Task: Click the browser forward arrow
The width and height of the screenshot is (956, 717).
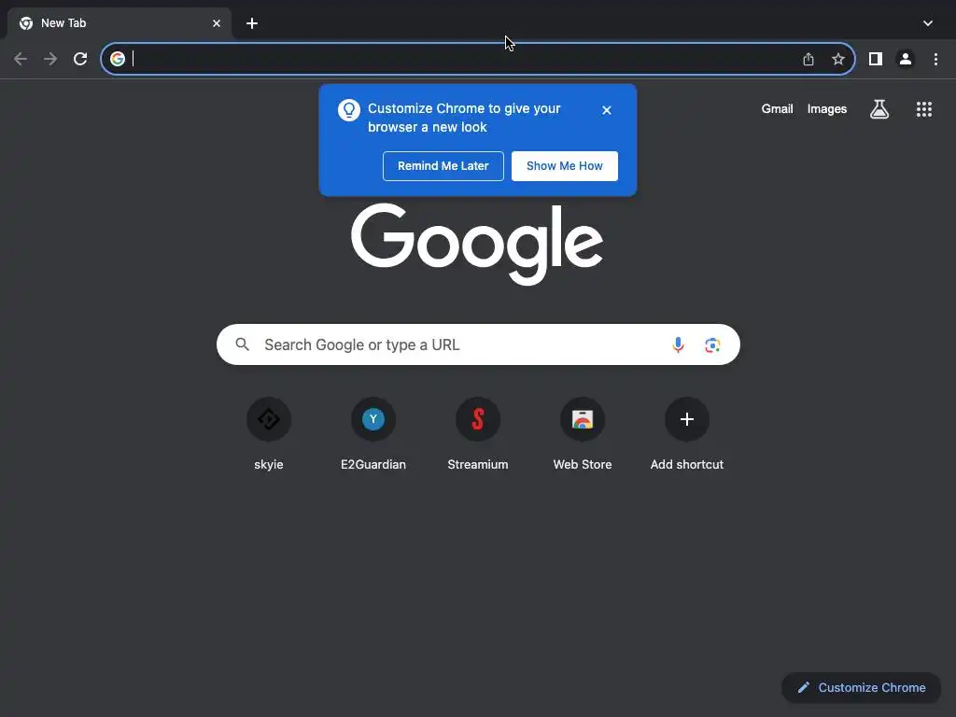Action: pyautogui.click(x=50, y=59)
